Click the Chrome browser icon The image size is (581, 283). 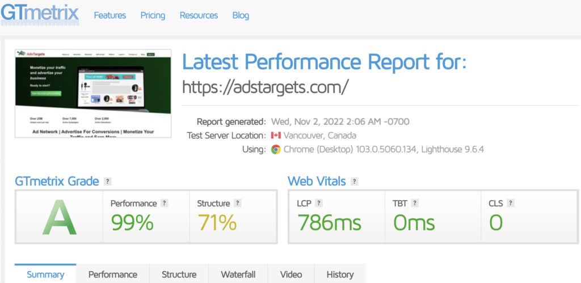click(276, 150)
